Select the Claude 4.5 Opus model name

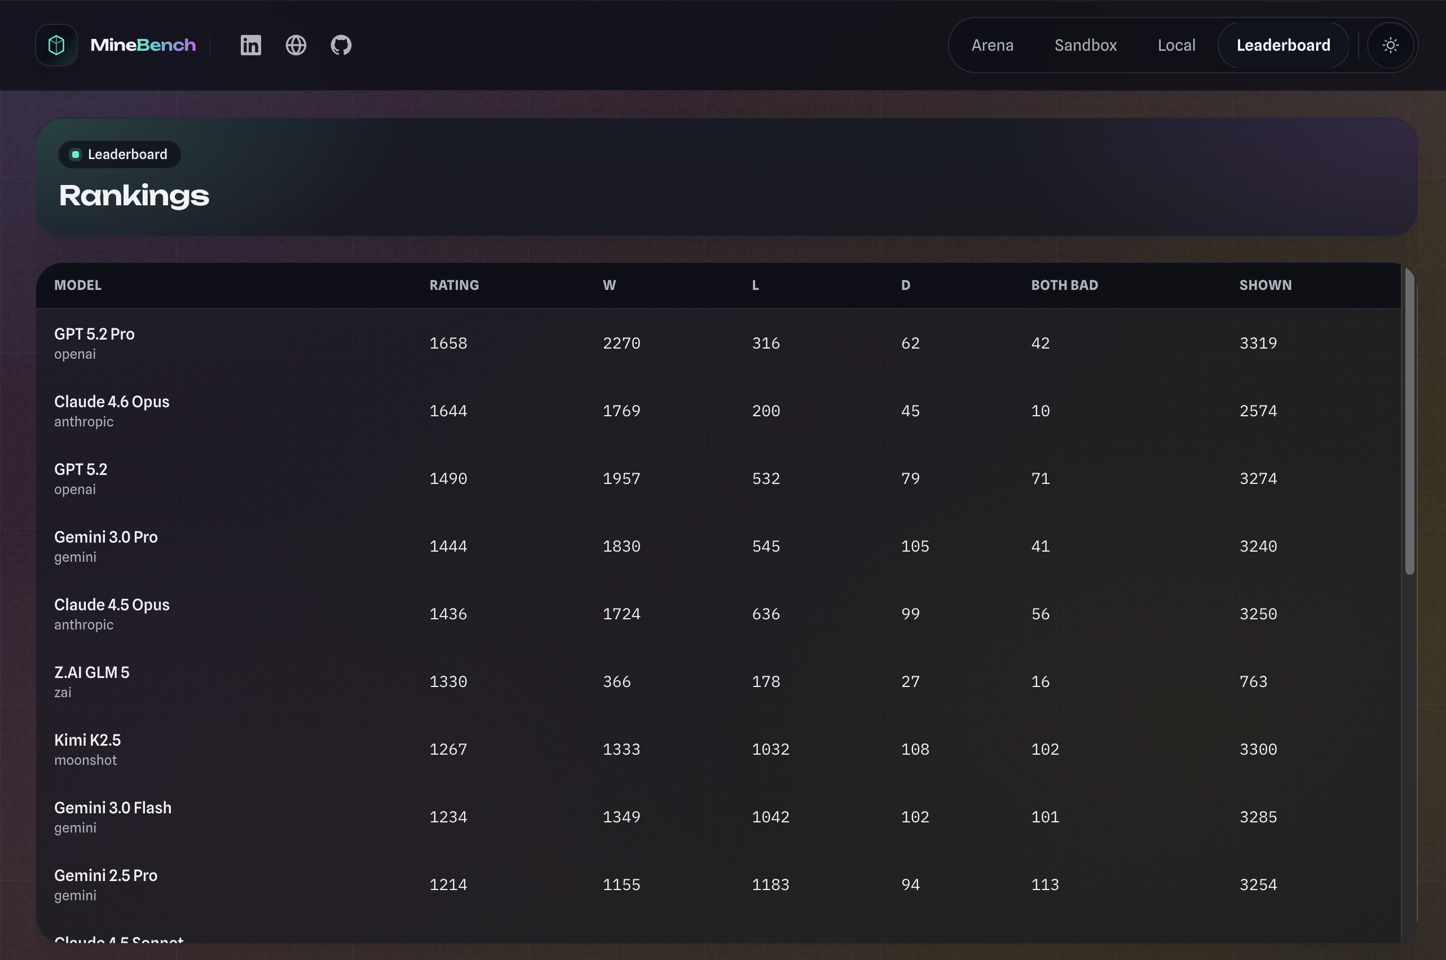point(112,605)
